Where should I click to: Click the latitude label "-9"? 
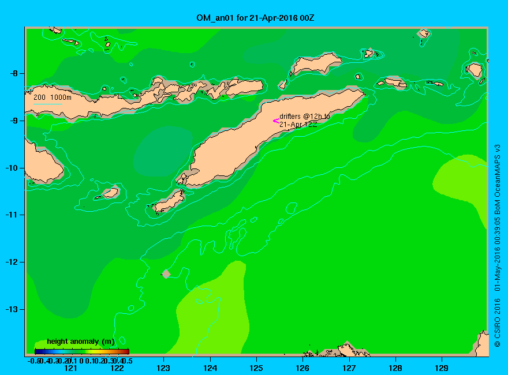pos(13,121)
